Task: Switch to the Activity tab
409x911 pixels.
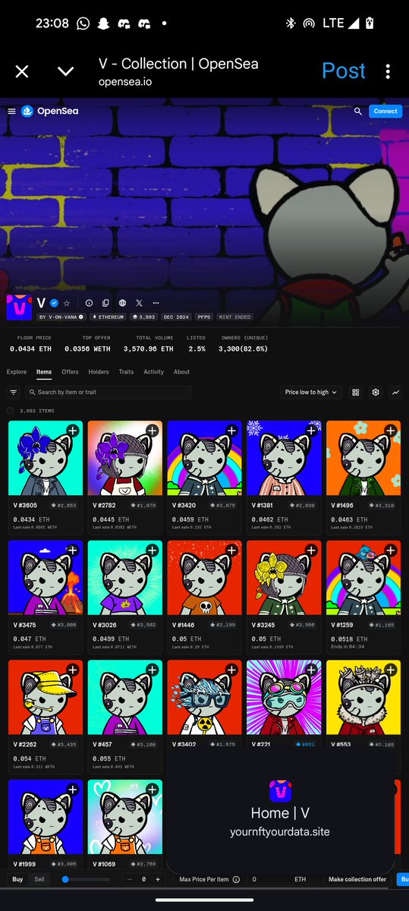Action: pos(154,372)
